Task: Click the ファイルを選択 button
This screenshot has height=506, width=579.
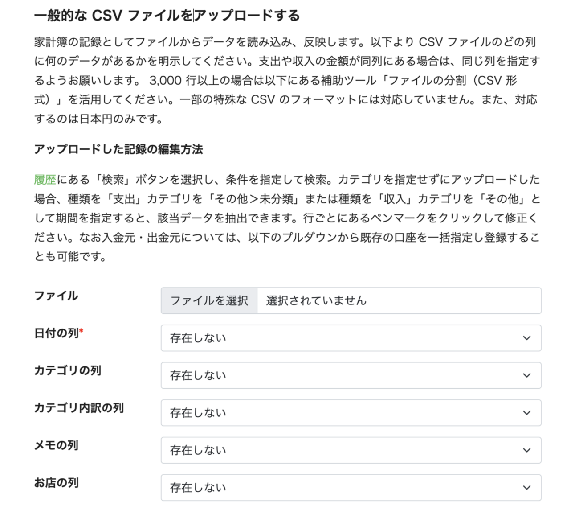Action: coord(209,301)
